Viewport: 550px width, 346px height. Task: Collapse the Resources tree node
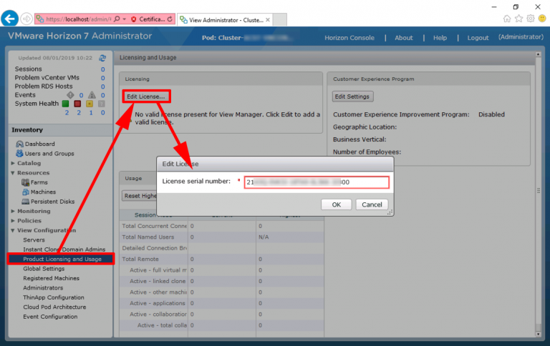(x=13, y=173)
